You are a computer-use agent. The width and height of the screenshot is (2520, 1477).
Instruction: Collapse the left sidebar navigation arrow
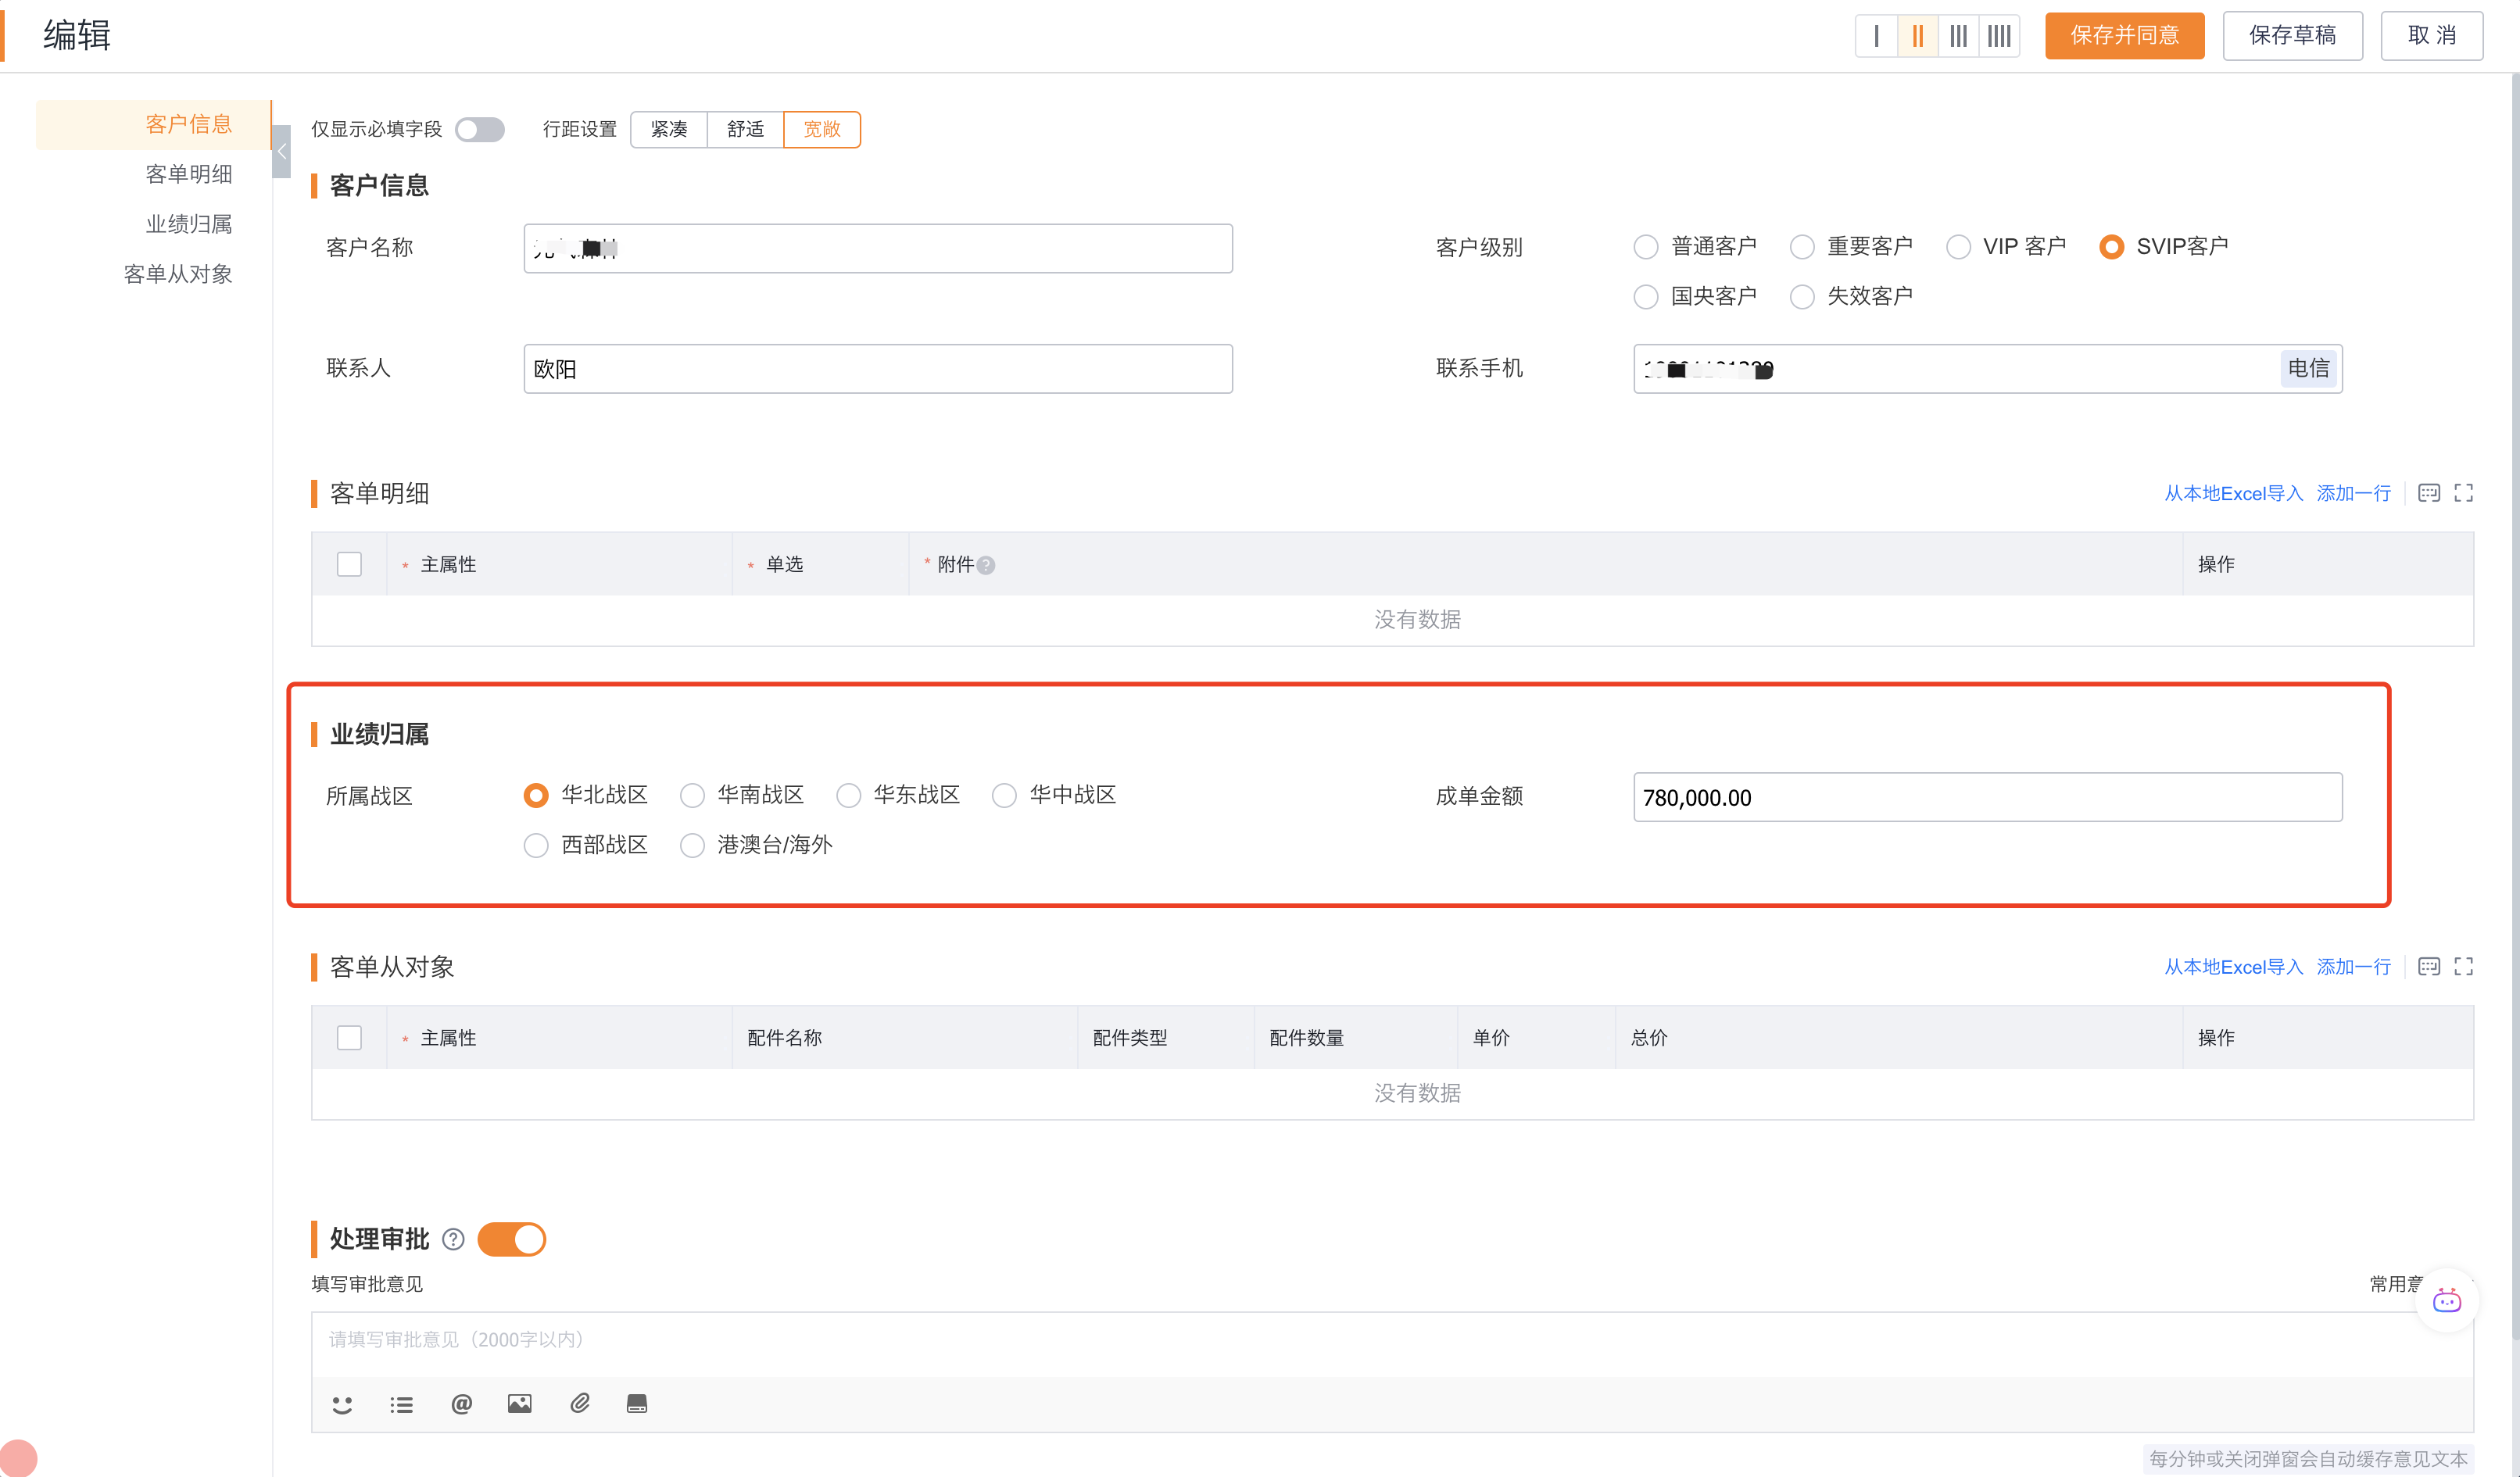pyautogui.click(x=282, y=151)
